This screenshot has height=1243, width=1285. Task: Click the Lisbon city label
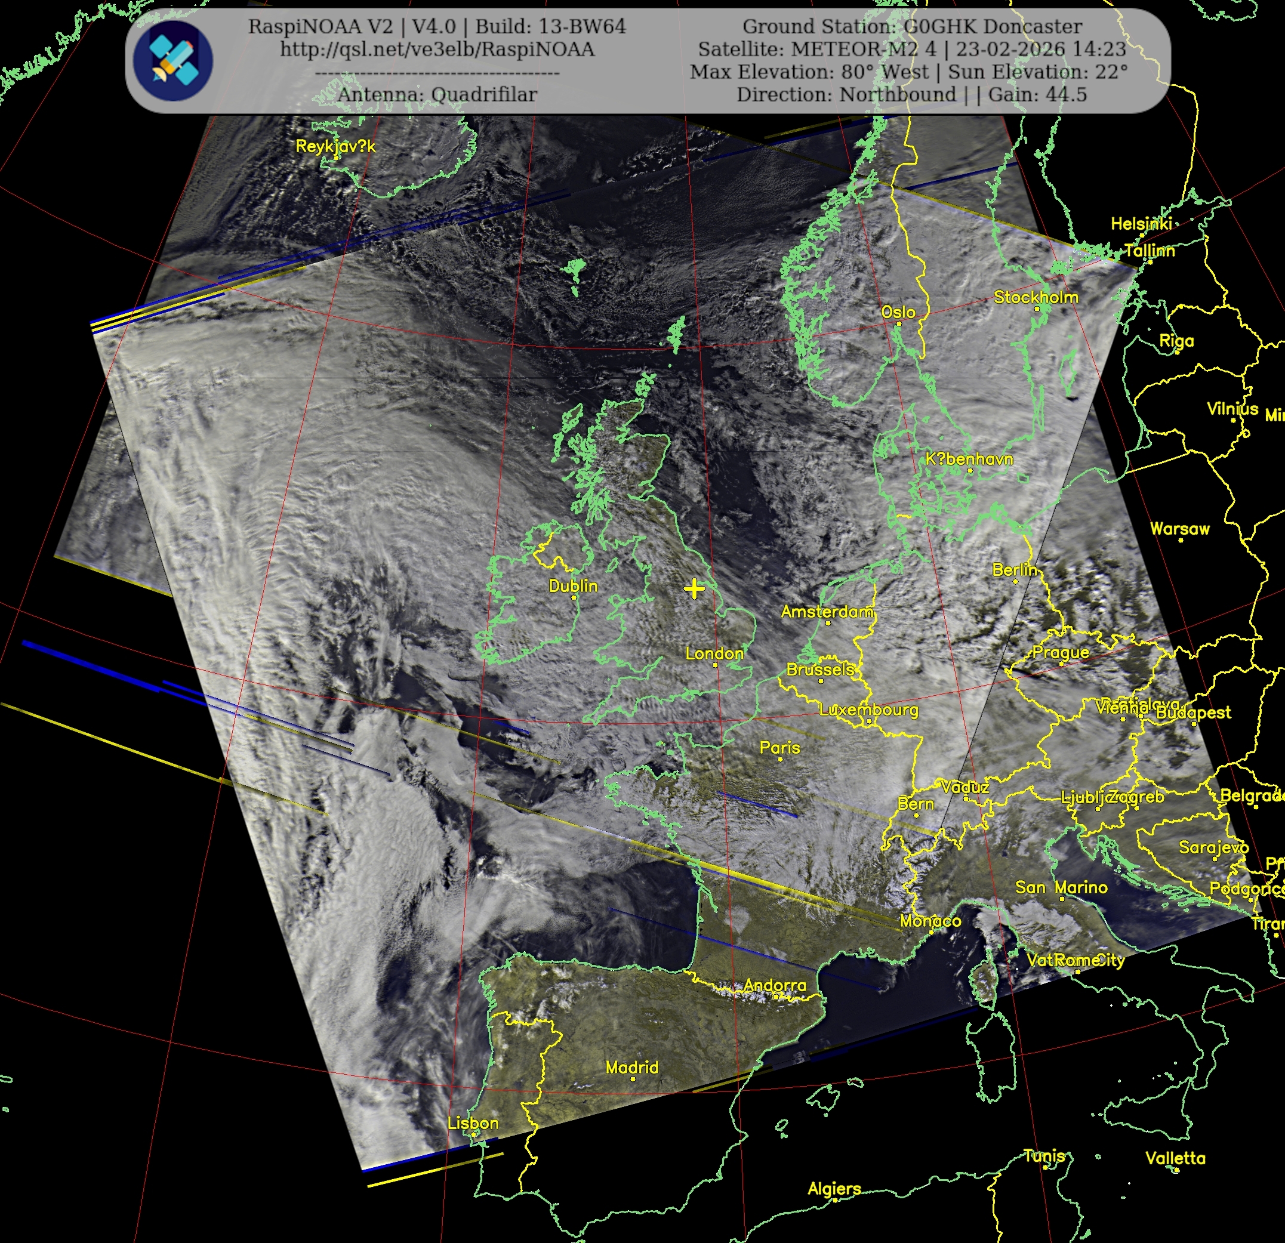[x=472, y=1123]
